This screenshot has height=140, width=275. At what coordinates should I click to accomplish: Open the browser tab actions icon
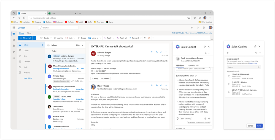(x=14, y=13)
